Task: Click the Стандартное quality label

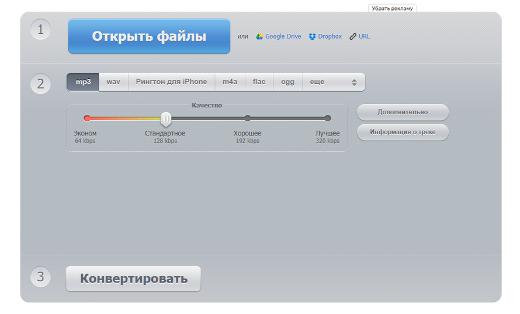Action: [165, 133]
